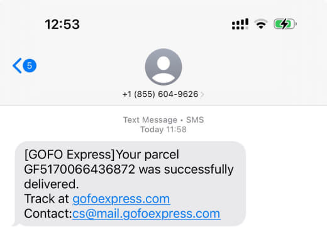
Task: Tap the 'Track at' text in message
Action: (47, 199)
